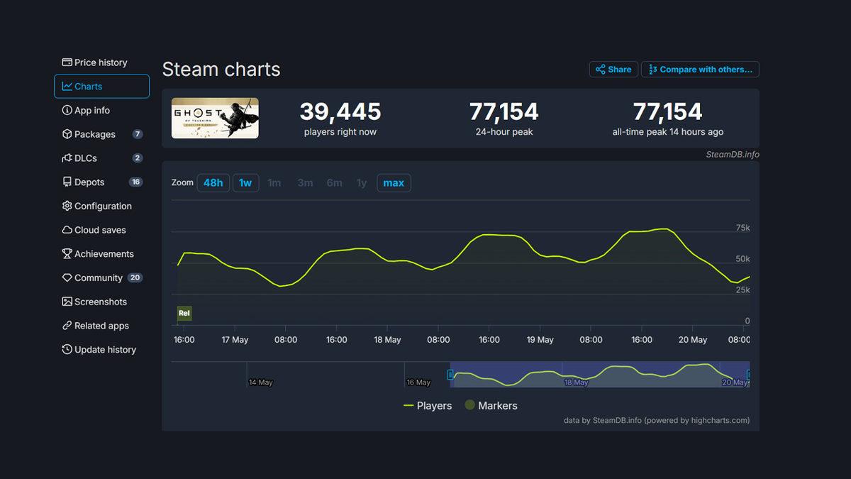Click the Rel release marker on the chart
Viewport: 851px width, 479px height.
(184, 313)
